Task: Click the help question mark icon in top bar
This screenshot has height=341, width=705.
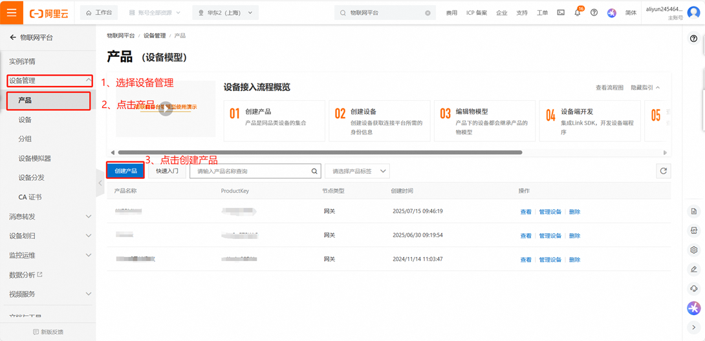Action: click(594, 13)
